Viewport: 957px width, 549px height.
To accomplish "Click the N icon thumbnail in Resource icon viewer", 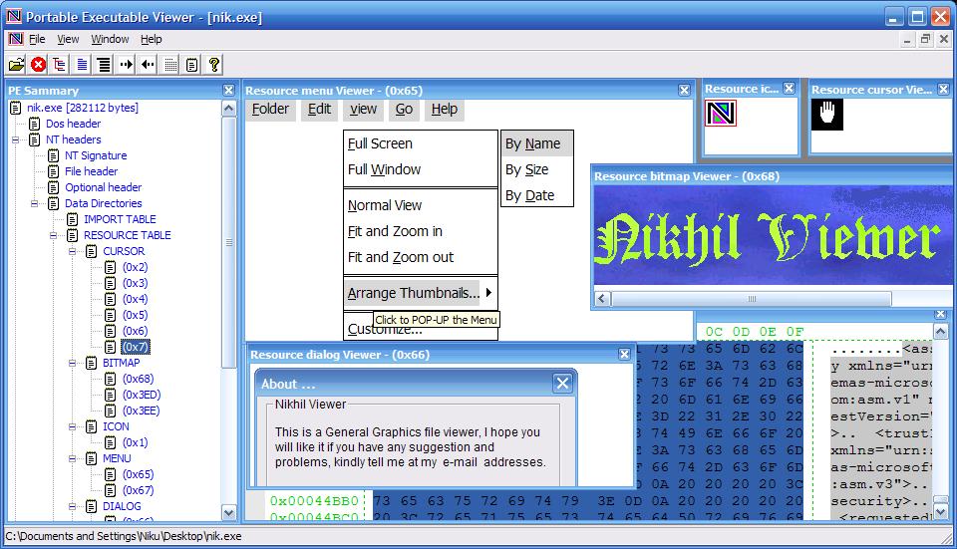I will pos(721,114).
